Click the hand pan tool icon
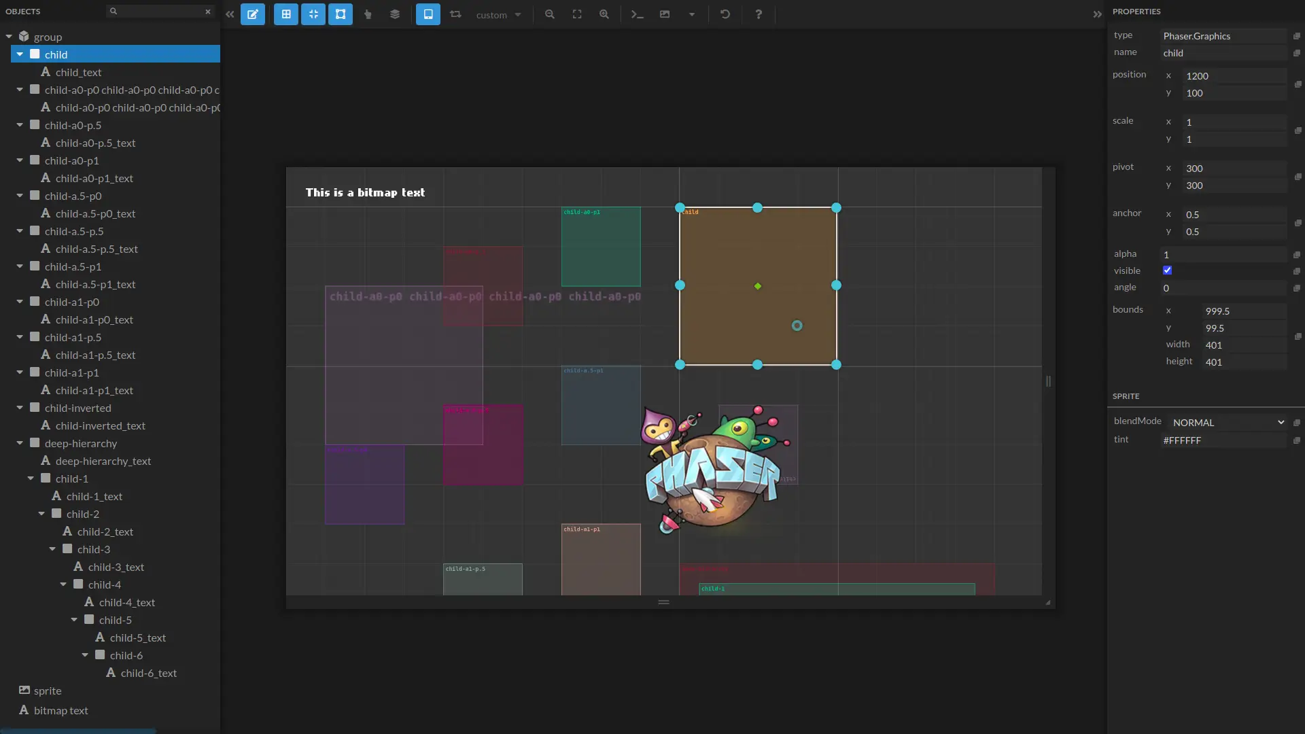The height and width of the screenshot is (734, 1305). (x=368, y=14)
